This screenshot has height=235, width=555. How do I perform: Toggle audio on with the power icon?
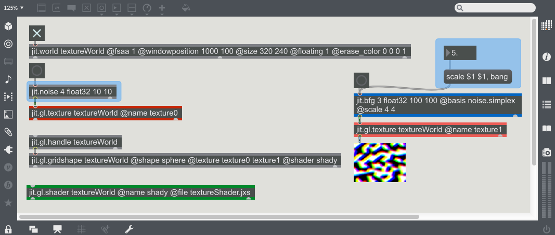tap(546, 229)
